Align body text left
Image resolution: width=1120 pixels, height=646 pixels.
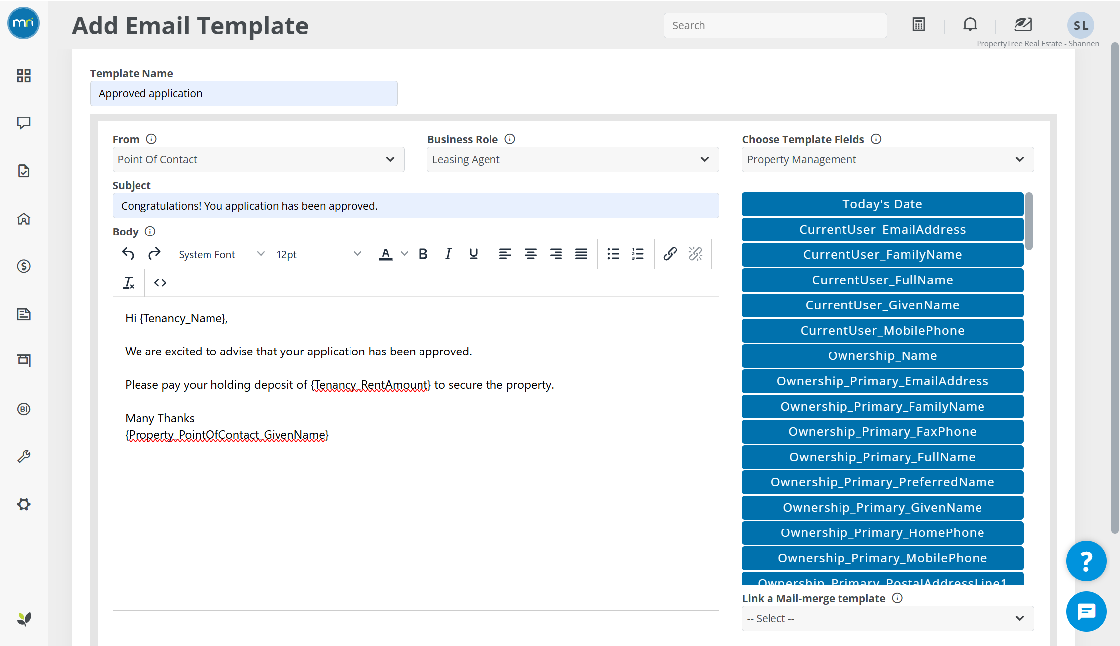(505, 254)
